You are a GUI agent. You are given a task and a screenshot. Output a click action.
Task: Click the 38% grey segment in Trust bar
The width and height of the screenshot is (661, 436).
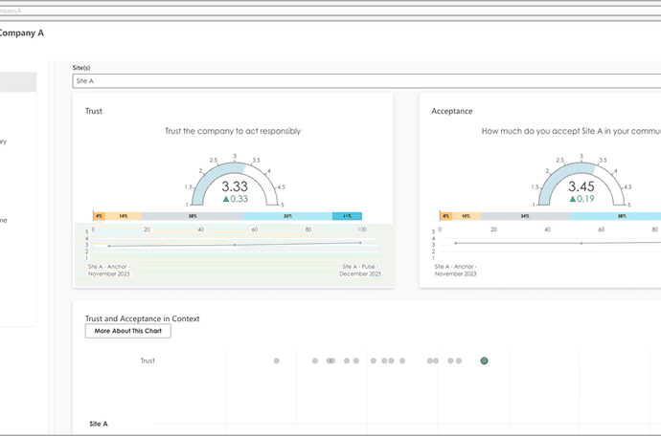[x=193, y=217]
